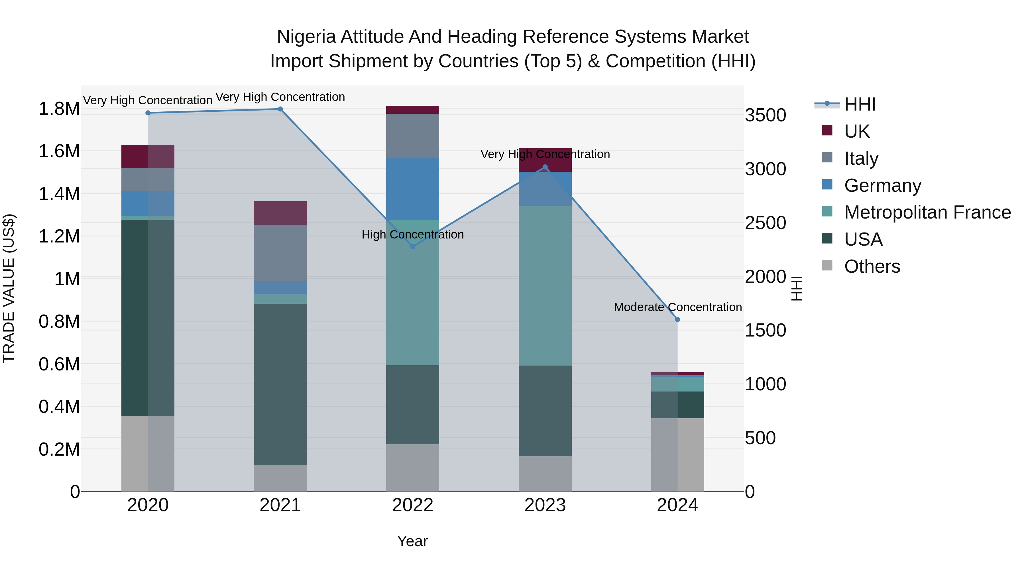1026x577 pixels.
Task: Toggle the HHI legend entry
Action: pos(845,104)
